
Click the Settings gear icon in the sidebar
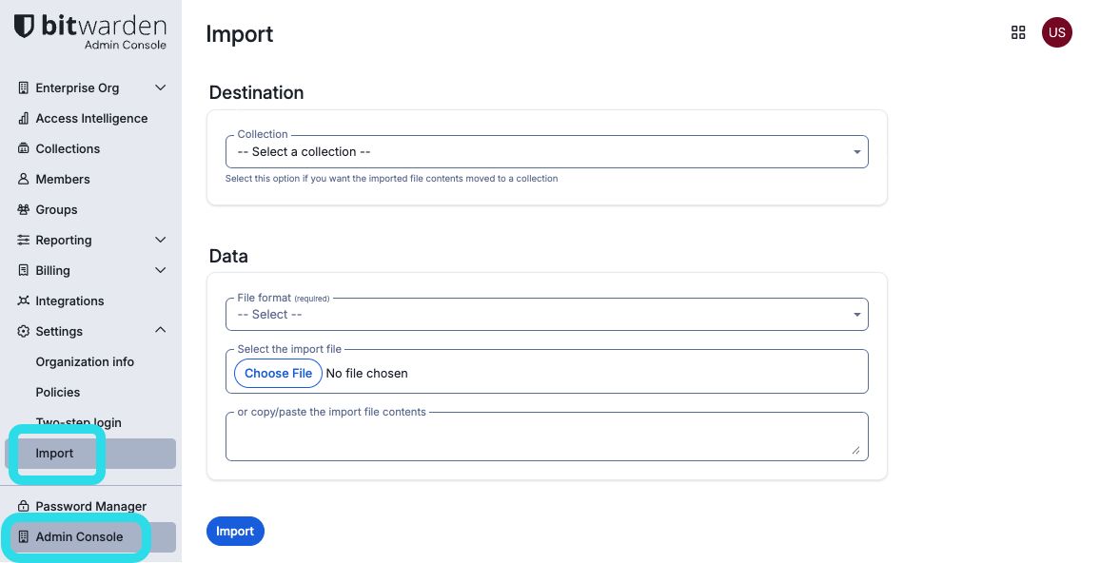(x=21, y=331)
